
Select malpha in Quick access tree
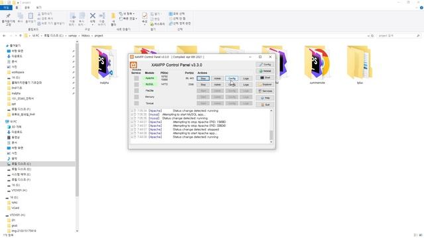click(x=16, y=93)
